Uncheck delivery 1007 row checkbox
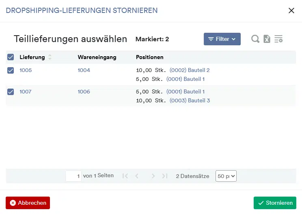This screenshot has width=302, height=214. 11,92
